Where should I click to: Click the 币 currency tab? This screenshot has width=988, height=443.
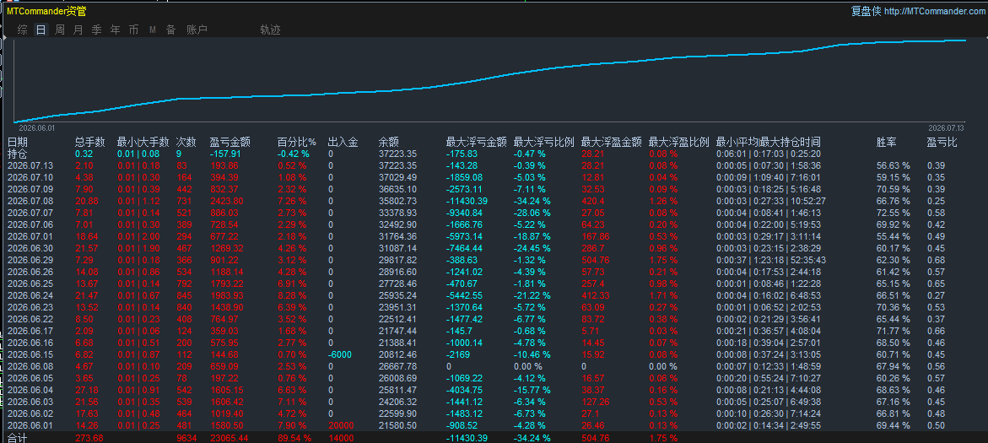pyautogui.click(x=133, y=30)
